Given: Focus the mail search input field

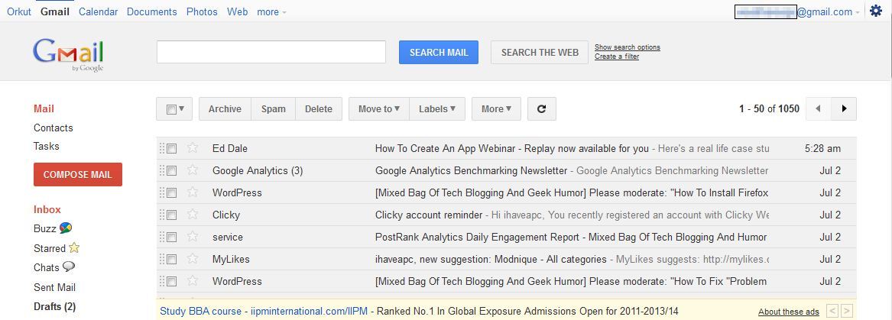Looking at the screenshot, I should pyautogui.click(x=271, y=52).
